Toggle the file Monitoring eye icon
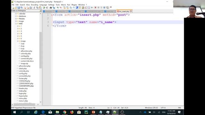This screenshot has height=115, width=205. [92, 8]
